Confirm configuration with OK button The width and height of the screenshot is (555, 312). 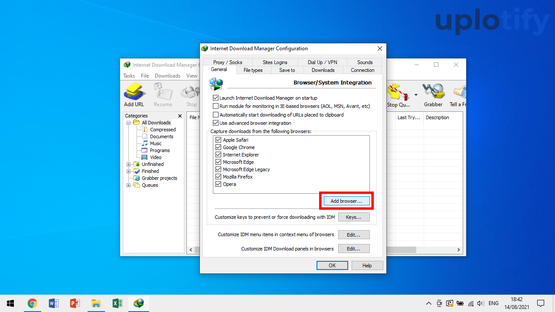[x=332, y=266]
